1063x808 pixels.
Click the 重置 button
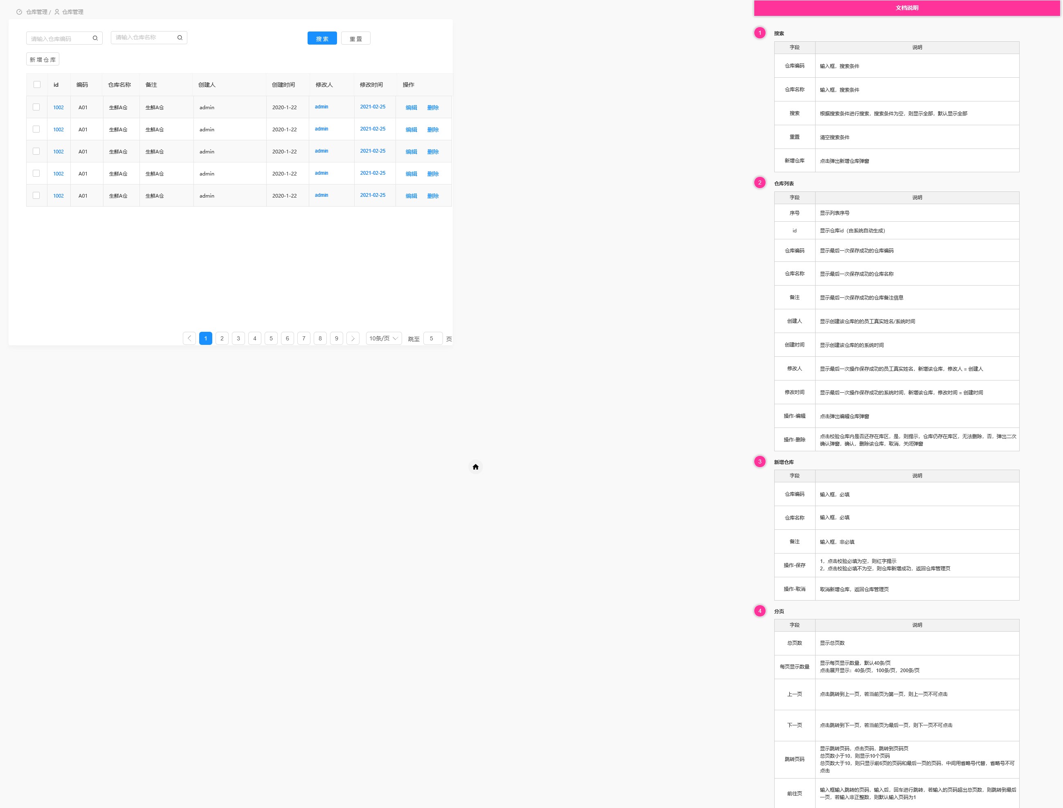click(x=356, y=38)
